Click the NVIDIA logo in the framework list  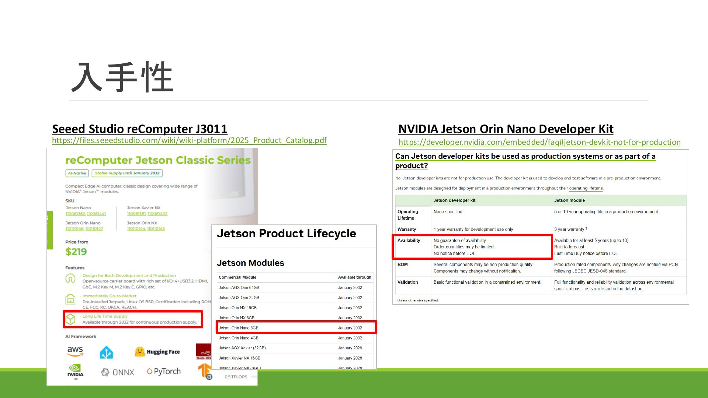[76, 372]
